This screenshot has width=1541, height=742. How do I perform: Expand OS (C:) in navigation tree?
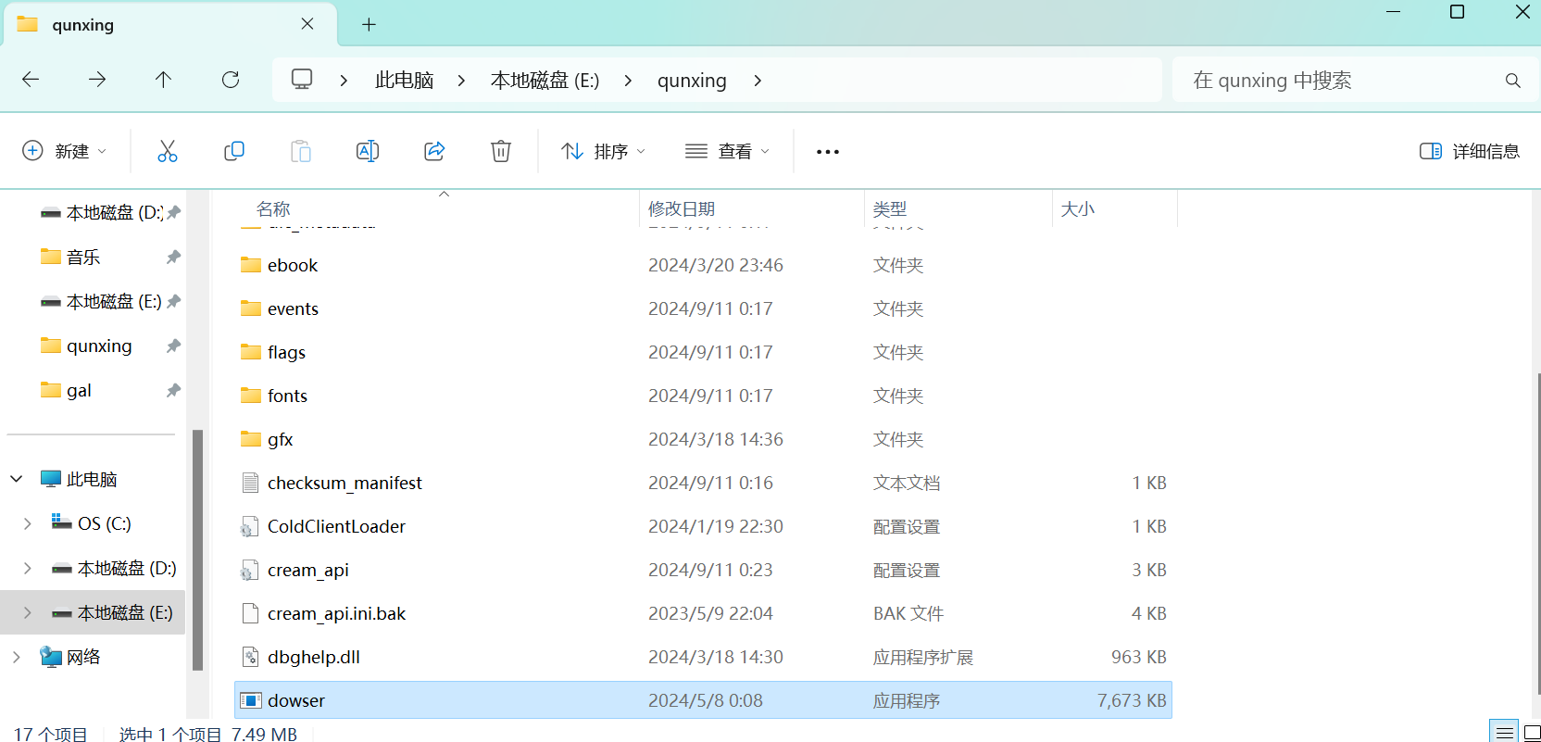(x=28, y=523)
